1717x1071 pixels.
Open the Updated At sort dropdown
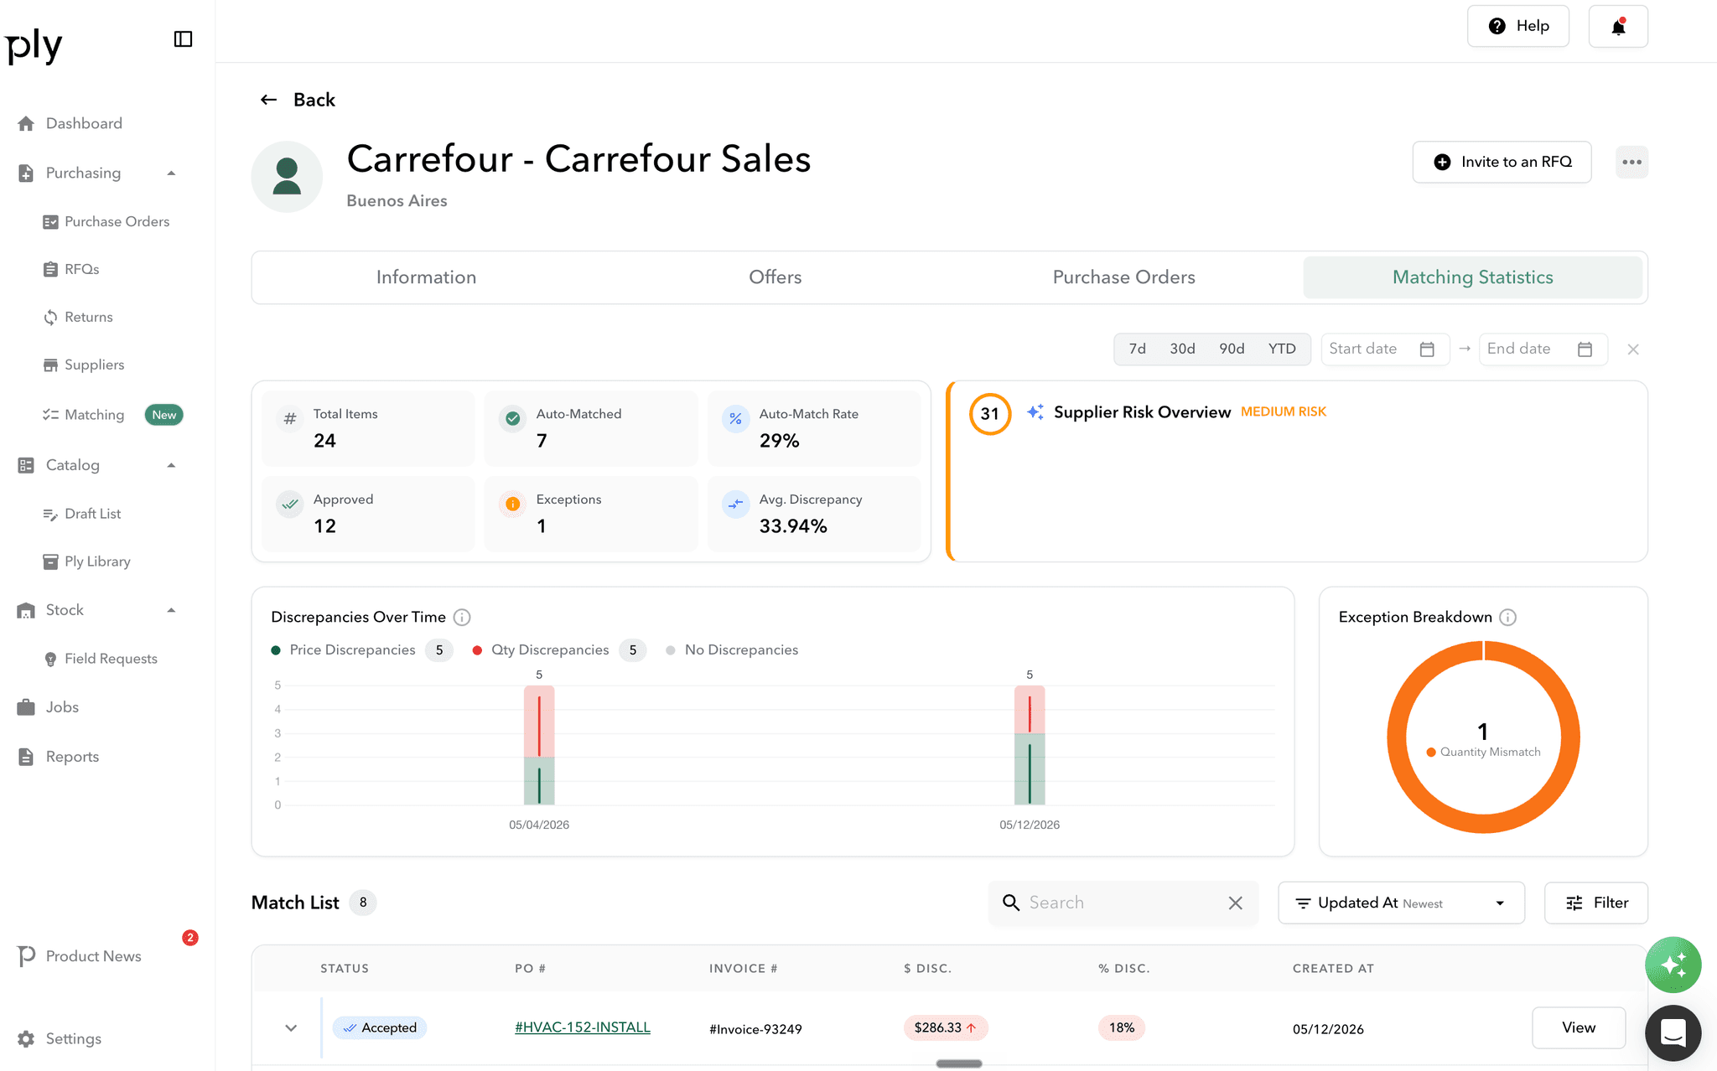tap(1401, 903)
